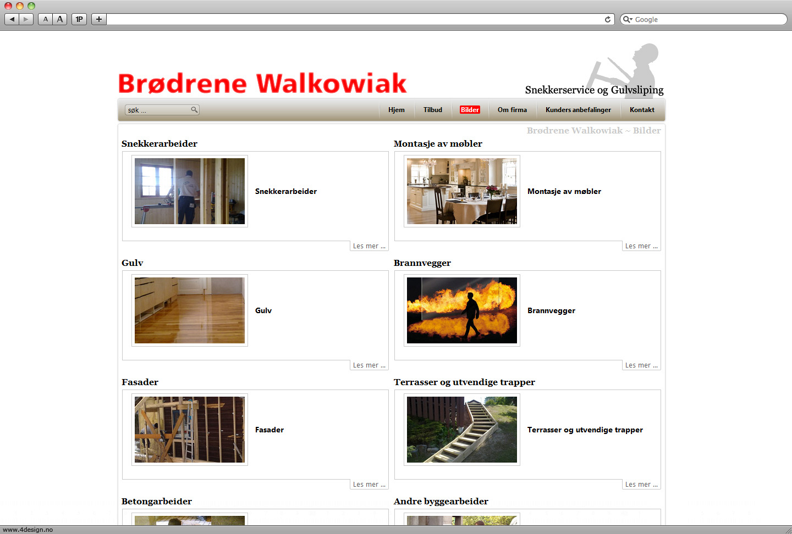The height and width of the screenshot is (534, 792).
Task: Click bold Gulv caption beside photo
Action: (x=263, y=310)
